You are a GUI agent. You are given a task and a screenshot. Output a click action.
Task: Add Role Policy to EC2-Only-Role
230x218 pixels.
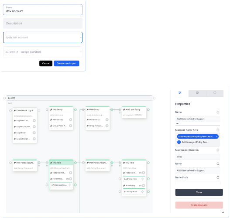click(x=144, y=185)
